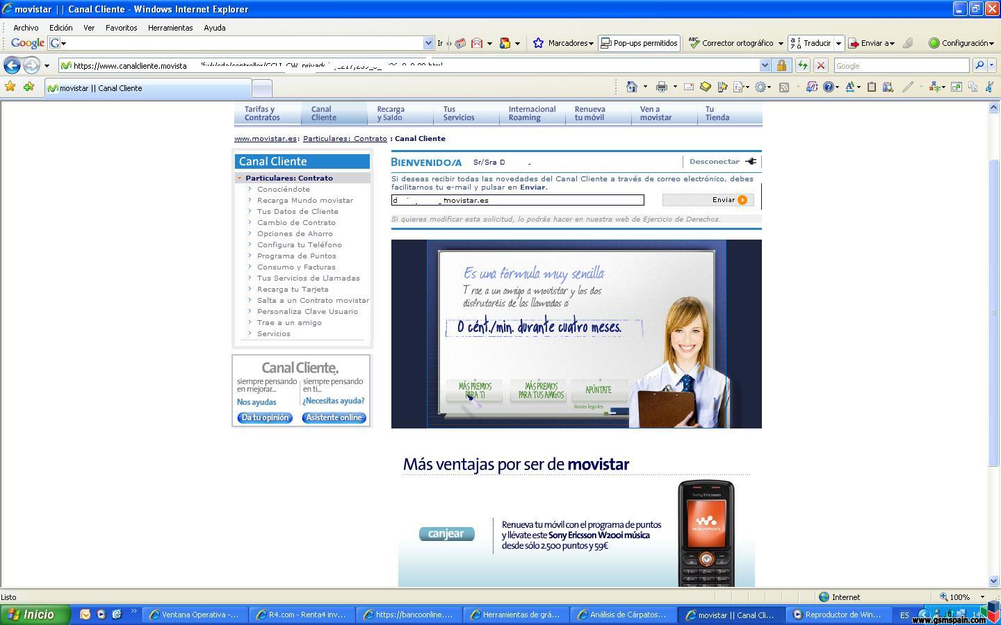Click the canjear button
Viewport: 1001px width, 625px height.
click(446, 533)
